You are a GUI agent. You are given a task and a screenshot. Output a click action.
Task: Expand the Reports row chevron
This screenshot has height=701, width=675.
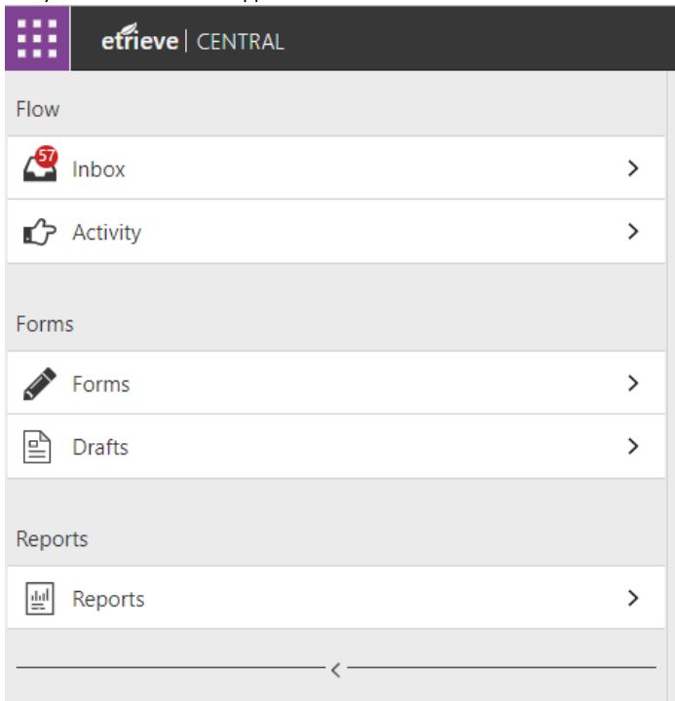[x=632, y=598]
